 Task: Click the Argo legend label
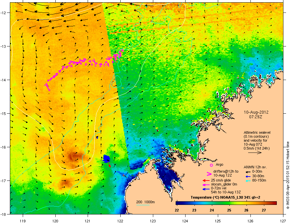tap(219, 164)
